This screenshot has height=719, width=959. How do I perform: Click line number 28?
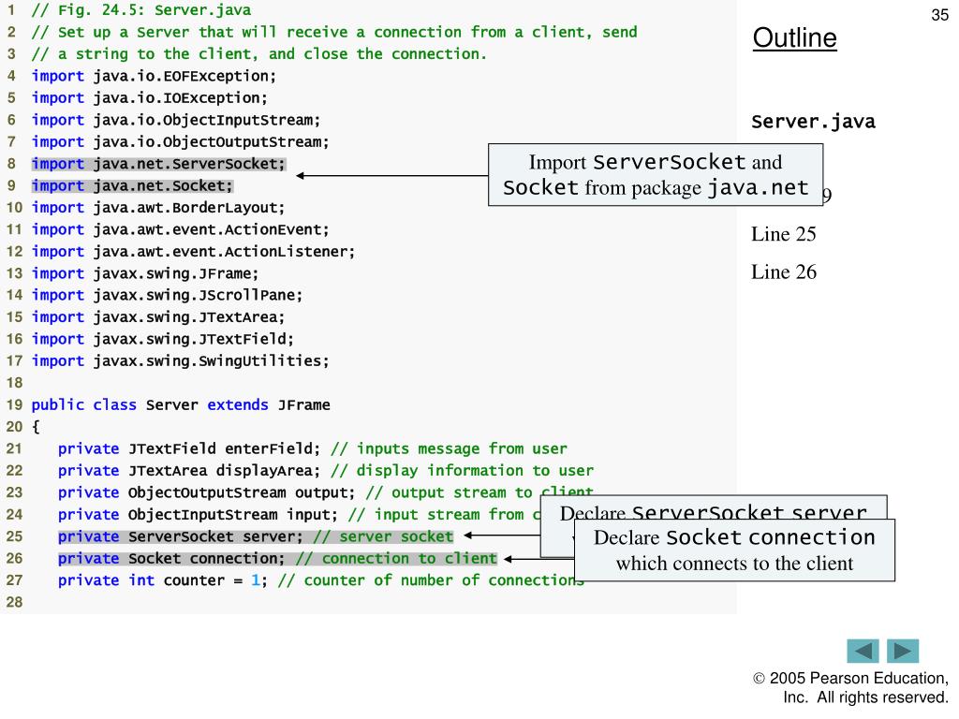point(14,602)
